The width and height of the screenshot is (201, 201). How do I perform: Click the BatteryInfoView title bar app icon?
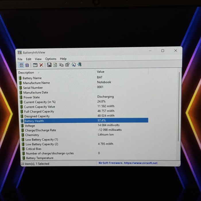point(20,53)
